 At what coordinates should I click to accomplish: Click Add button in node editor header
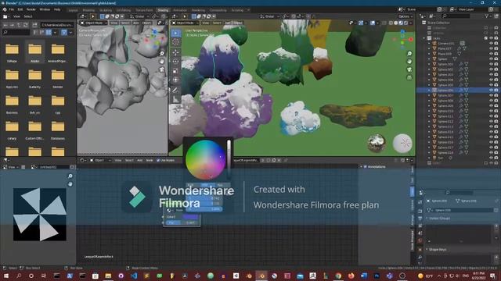coord(139,160)
